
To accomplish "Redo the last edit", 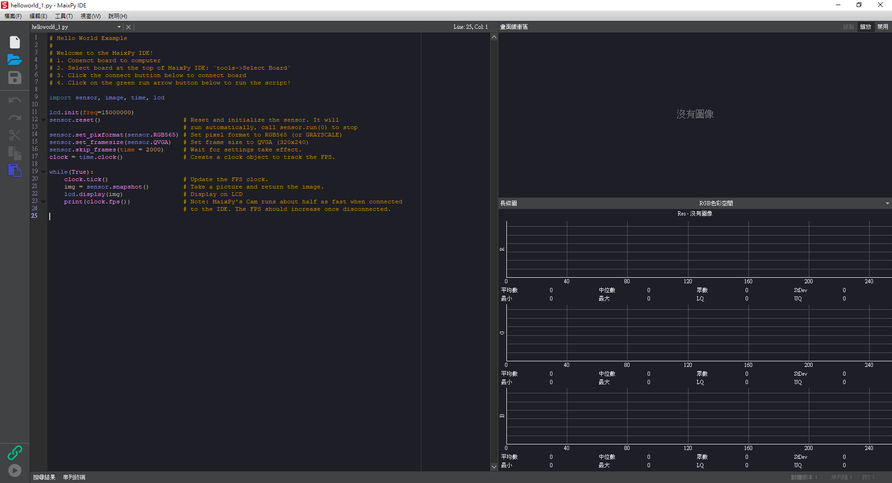I will click(14, 117).
